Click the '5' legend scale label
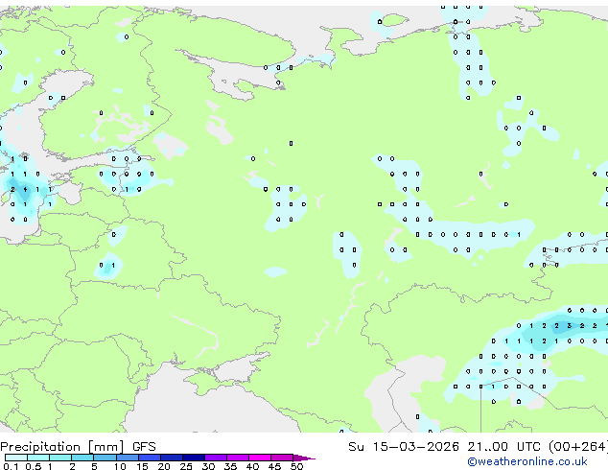The image size is (608, 470). 94,466
